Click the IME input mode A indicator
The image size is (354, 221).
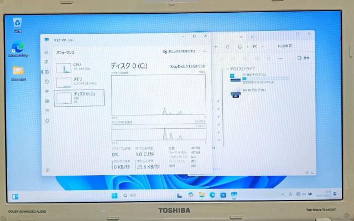290,194
